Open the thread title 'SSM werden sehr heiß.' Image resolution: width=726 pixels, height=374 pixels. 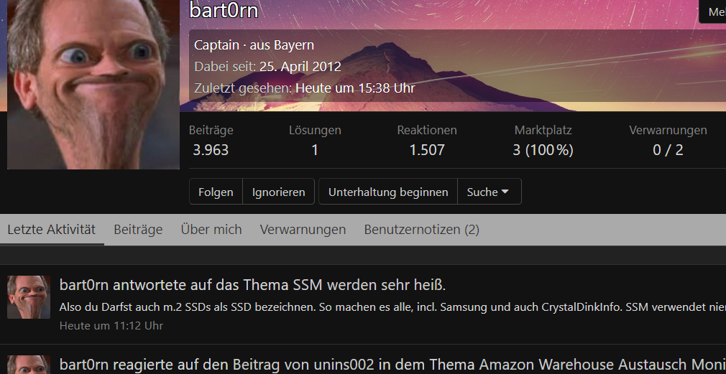point(369,285)
